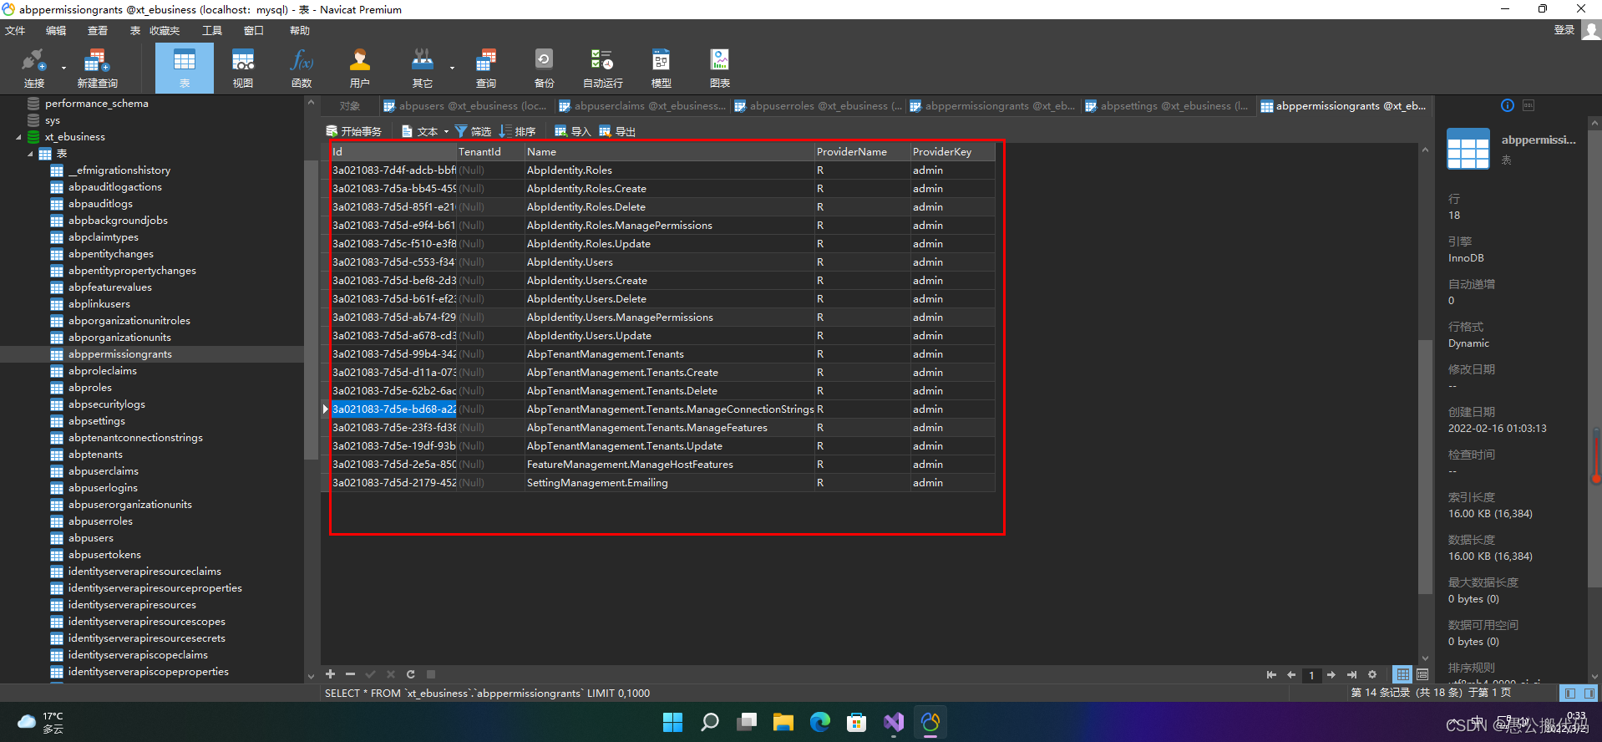1602x742 pixels.
Task: Jump to last page of records
Action: point(1351,674)
